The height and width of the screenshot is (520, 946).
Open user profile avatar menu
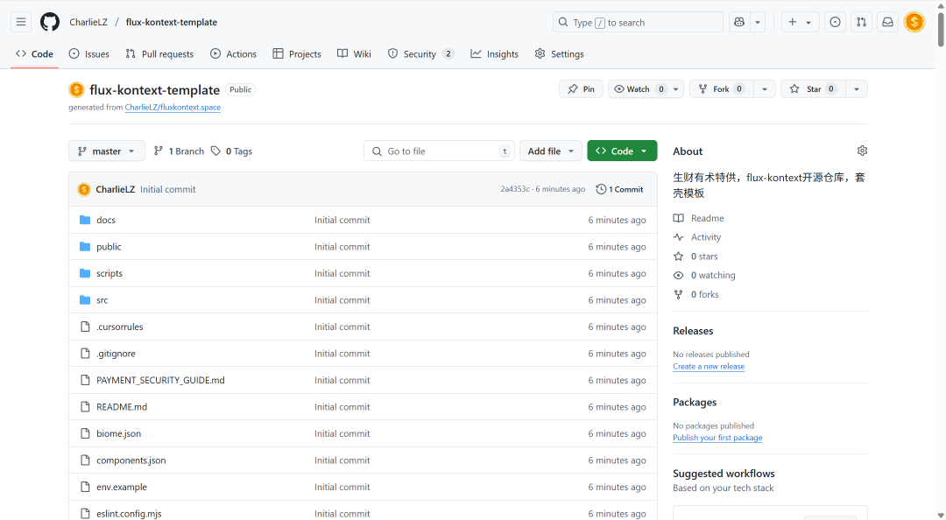[914, 22]
